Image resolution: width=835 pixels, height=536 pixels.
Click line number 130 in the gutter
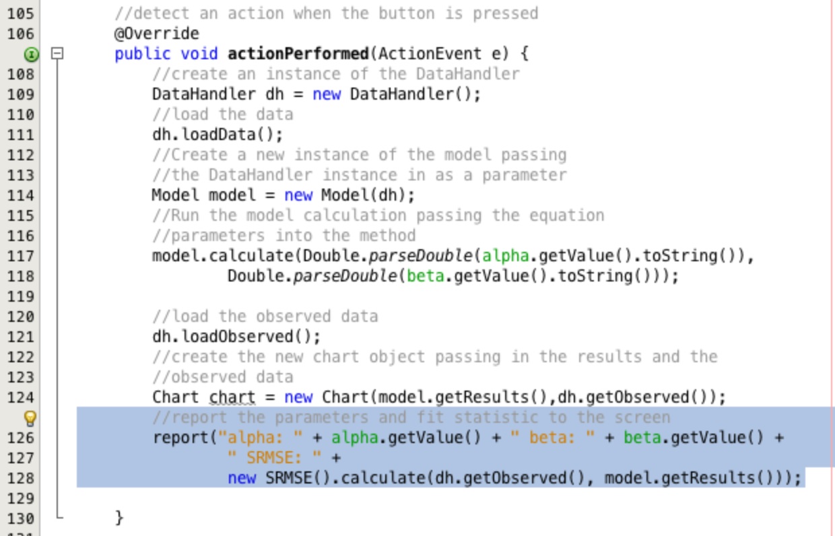20,518
